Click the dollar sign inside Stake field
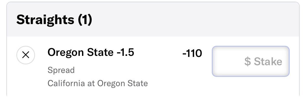Screen dimensions: 306x97 pyautogui.click(x=247, y=62)
